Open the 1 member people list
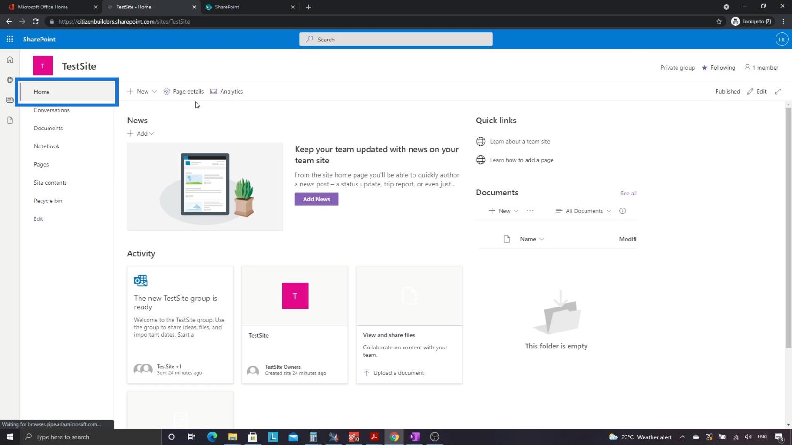Screen dimensions: 792x445 [x=761, y=68]
